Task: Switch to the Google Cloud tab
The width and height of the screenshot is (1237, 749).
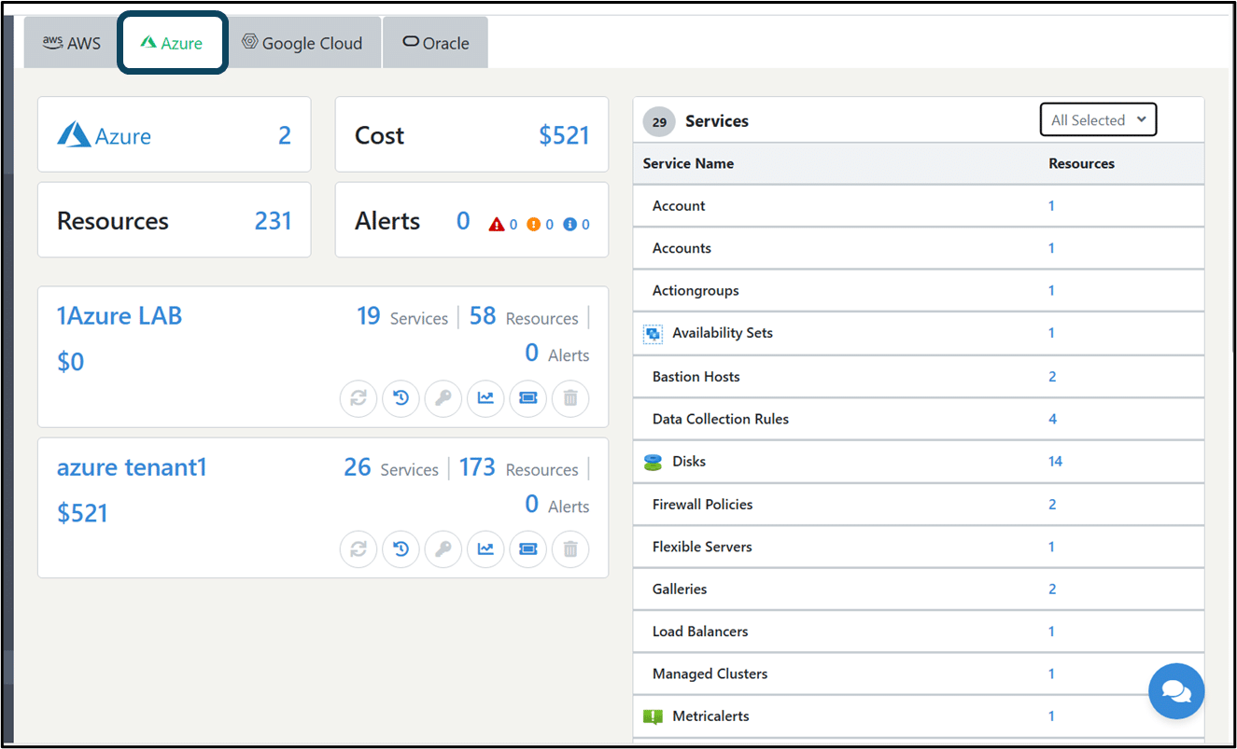Action: tap(303, 43)
